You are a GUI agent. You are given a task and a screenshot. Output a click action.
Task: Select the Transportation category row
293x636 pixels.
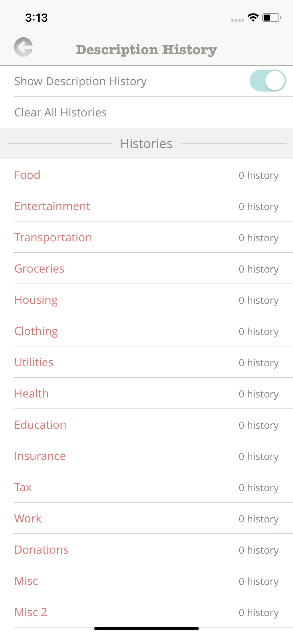click(x=146, y=237)
